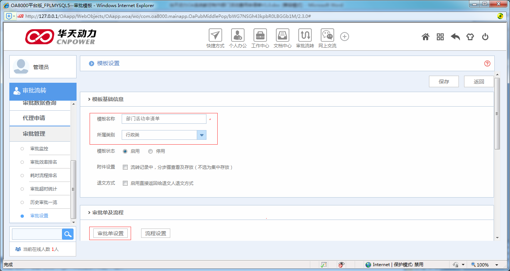Click the home icon in top right
This screenshot has height=271, width=510.
coord(425,37)
